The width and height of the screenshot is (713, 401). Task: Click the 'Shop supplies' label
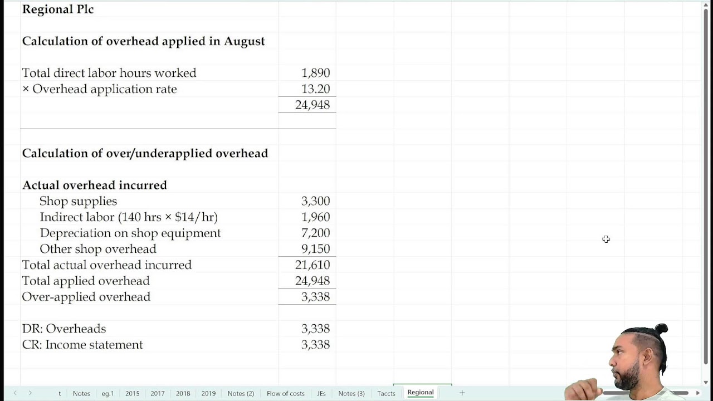click(x=78, y=201)
